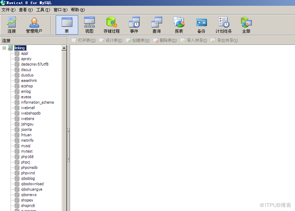Select the 表 (Table) toolbar icon

[67, 25]
